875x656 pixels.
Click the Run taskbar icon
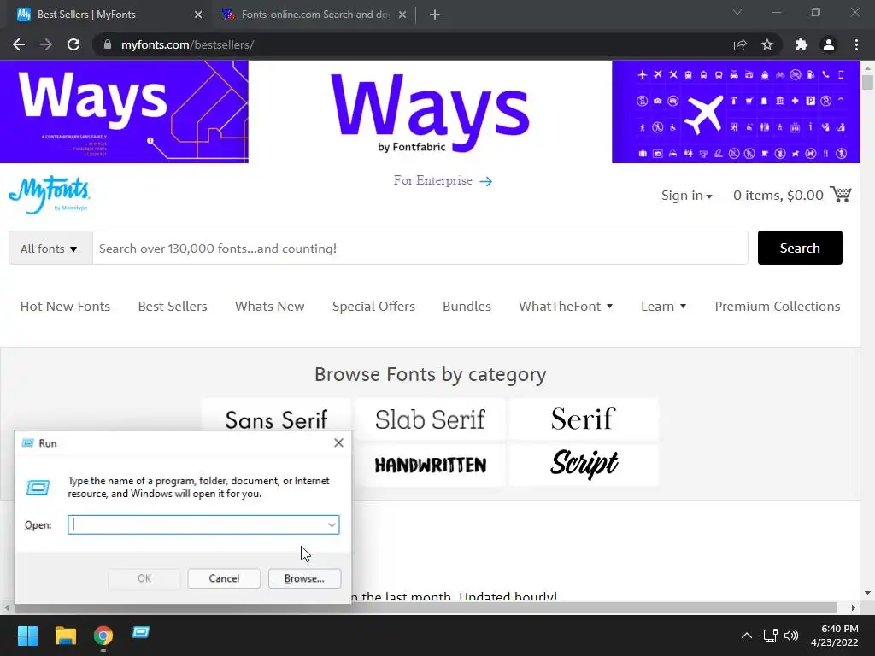(141, 633)
